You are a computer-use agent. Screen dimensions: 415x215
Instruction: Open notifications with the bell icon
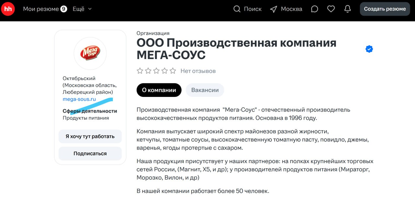coord(348,9)
